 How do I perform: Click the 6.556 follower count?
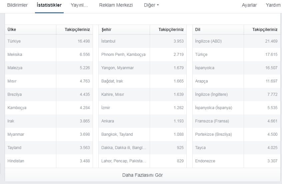(x=85, y=54)
